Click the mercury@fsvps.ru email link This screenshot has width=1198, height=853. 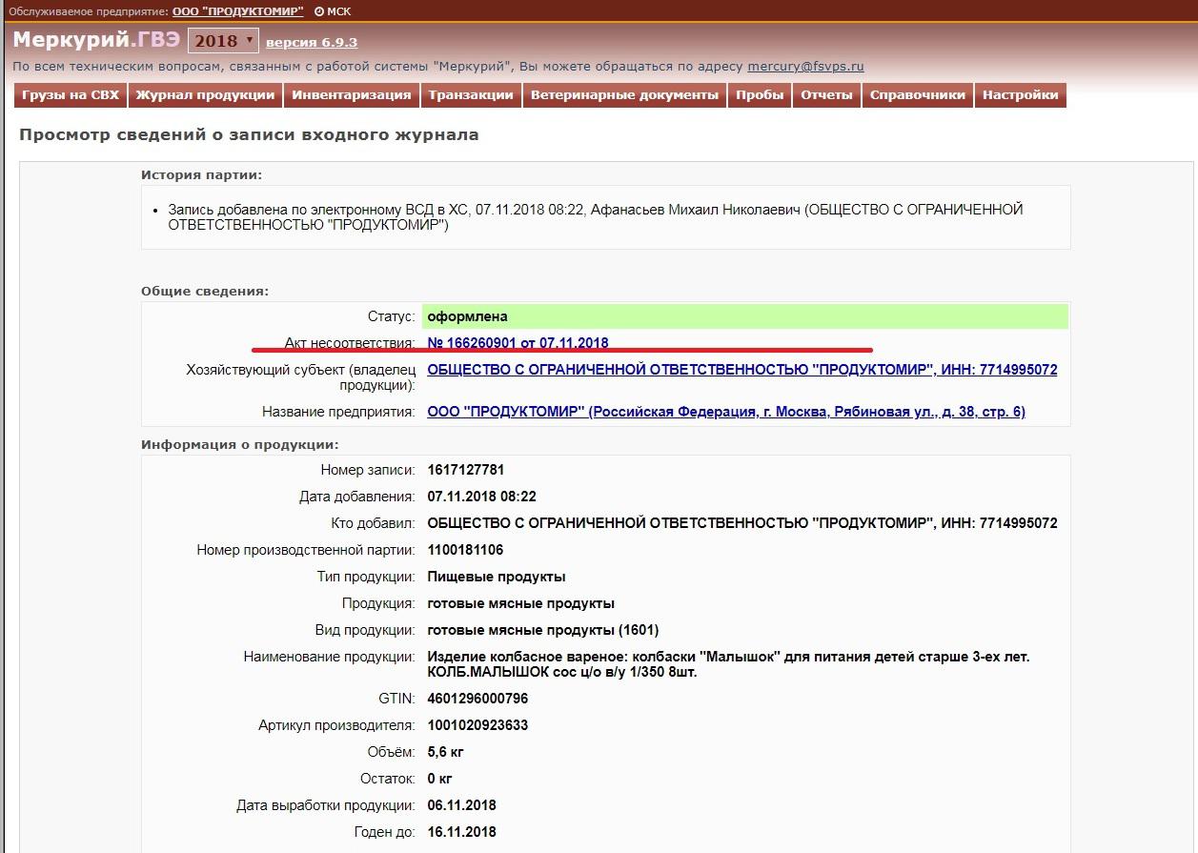pos(805,67)
